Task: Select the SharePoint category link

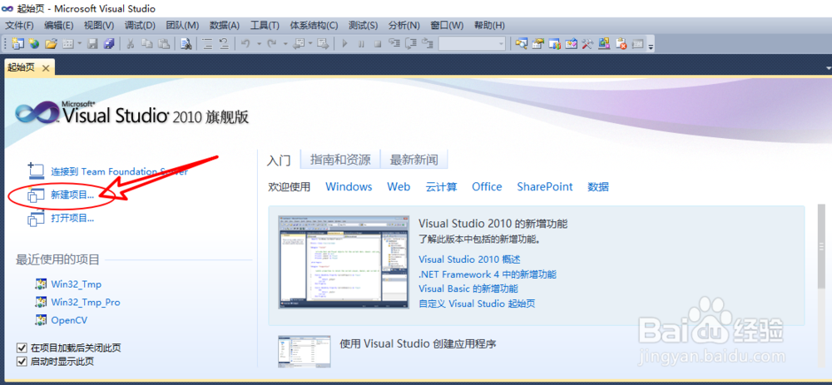Action: coord(545,186)
